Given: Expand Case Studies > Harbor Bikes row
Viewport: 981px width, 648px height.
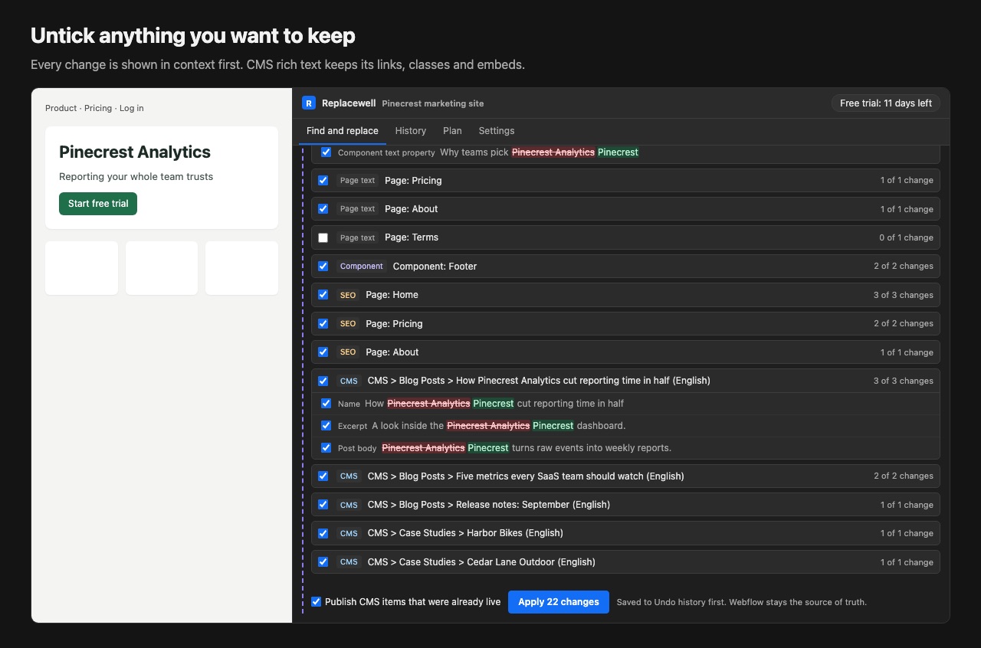Looking at the screenshot, I should 625,533.
